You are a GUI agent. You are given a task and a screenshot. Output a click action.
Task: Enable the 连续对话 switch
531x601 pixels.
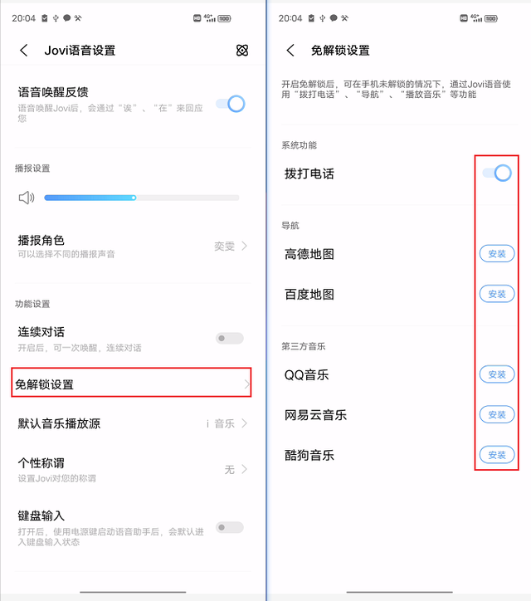pyautogui.click(x=230, y=339)
